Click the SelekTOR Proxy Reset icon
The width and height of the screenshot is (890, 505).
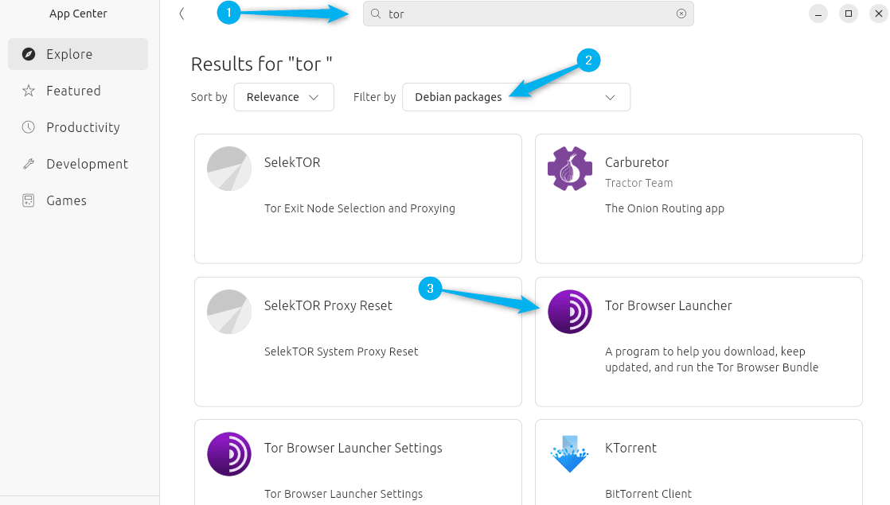[x=228, y=312]
